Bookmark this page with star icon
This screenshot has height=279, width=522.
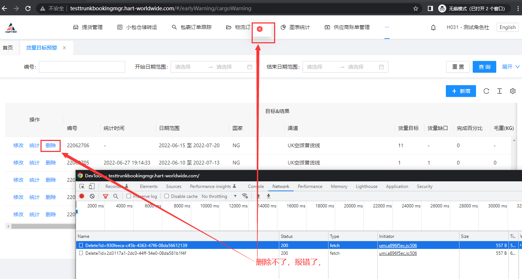coord(416,8)
